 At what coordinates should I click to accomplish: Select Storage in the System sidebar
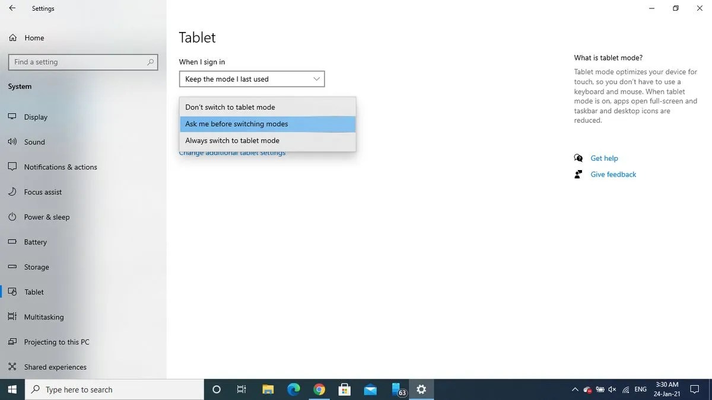(x=36, y=267)
